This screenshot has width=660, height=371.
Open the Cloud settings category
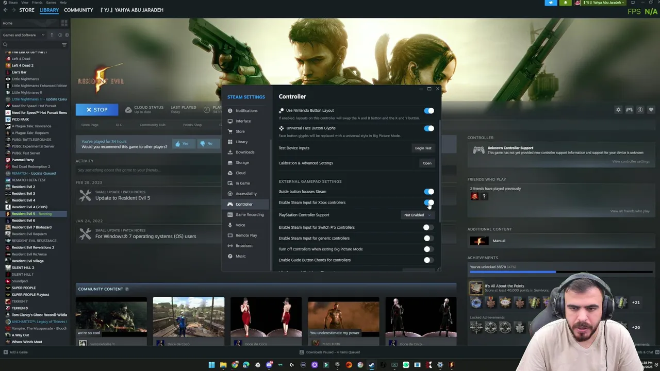[x=246, y=173]
